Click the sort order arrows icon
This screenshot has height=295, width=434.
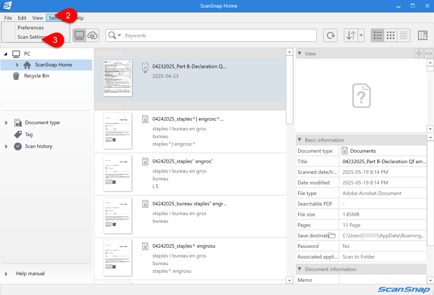click(x=351, y=36)
